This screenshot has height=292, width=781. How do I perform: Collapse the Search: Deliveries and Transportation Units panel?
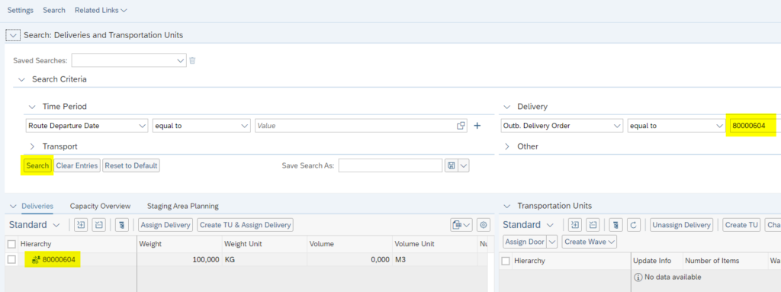[x=12, y=35]
